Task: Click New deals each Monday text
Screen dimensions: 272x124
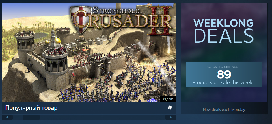Action: (x=224, y=109)
